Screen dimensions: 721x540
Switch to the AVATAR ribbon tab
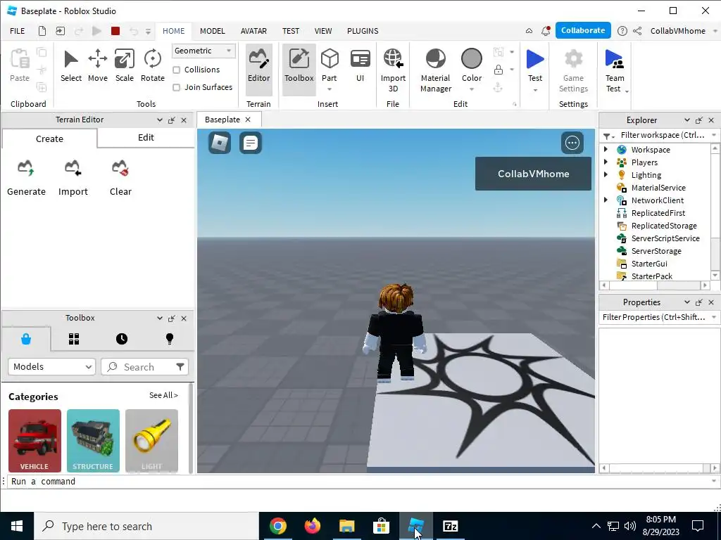click(x=253, y=31)
